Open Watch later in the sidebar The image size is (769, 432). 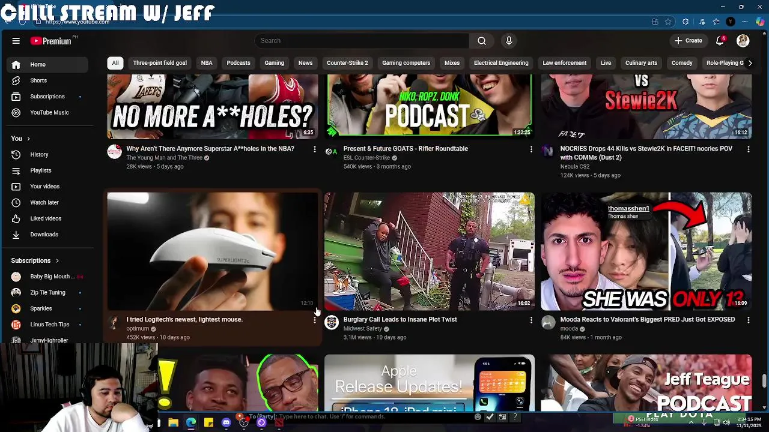pyautogui.click(x=47, y=203)
